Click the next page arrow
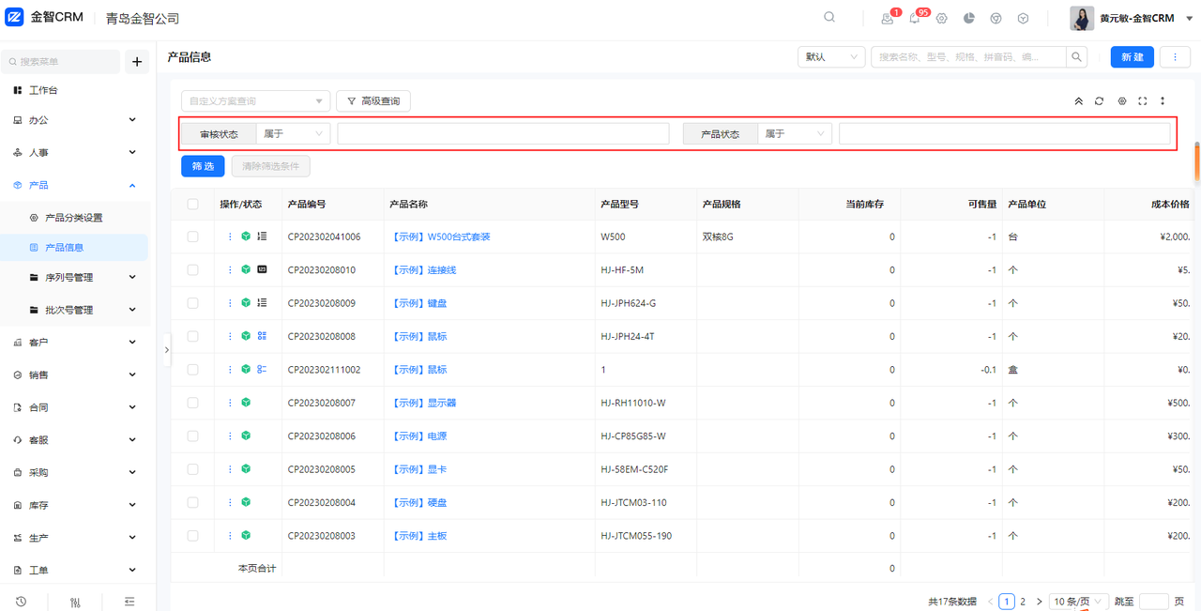 pos(1039,602)
